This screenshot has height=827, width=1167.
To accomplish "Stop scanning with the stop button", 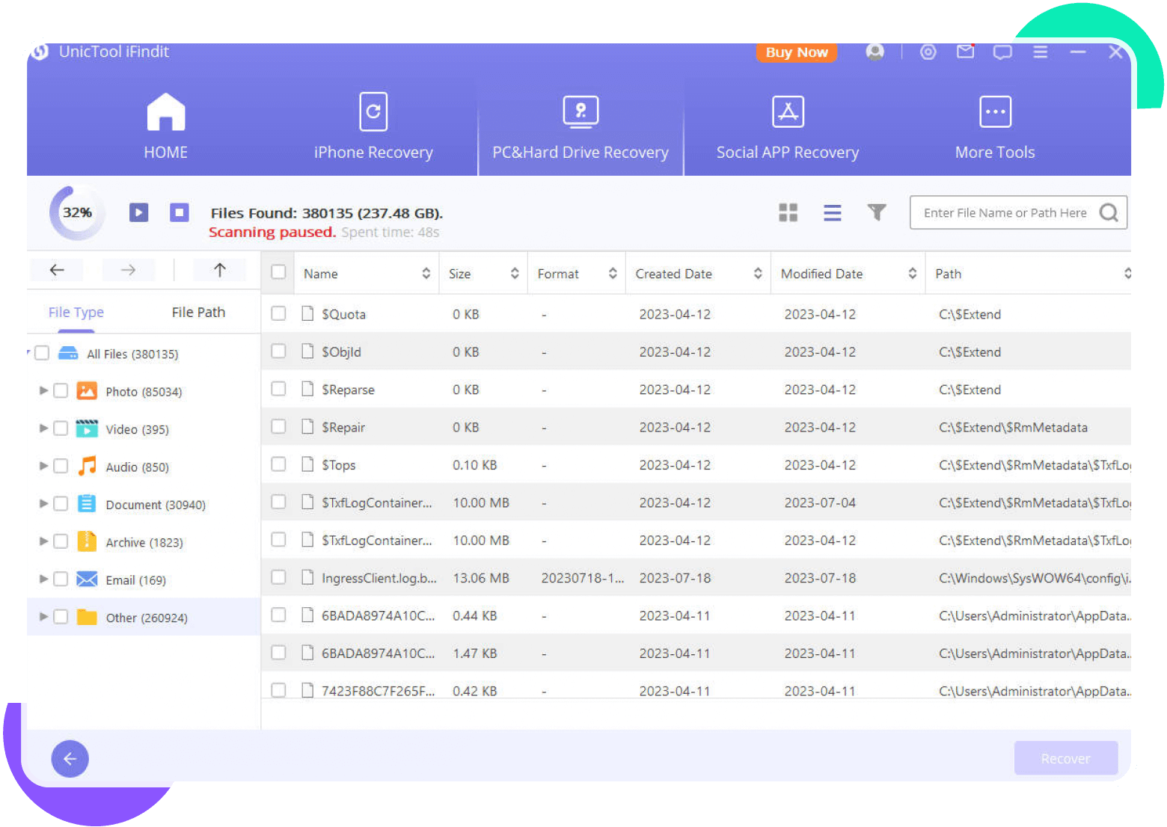I will (180, 212).
